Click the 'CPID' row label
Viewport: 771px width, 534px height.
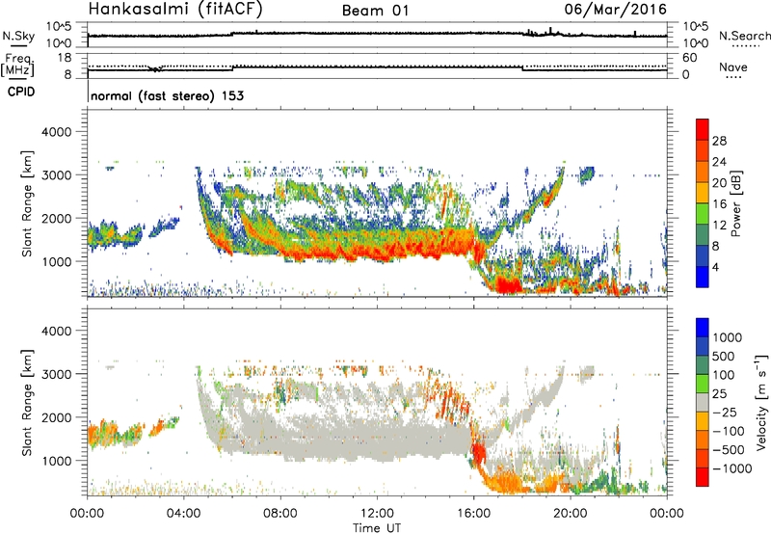(21, 92)
